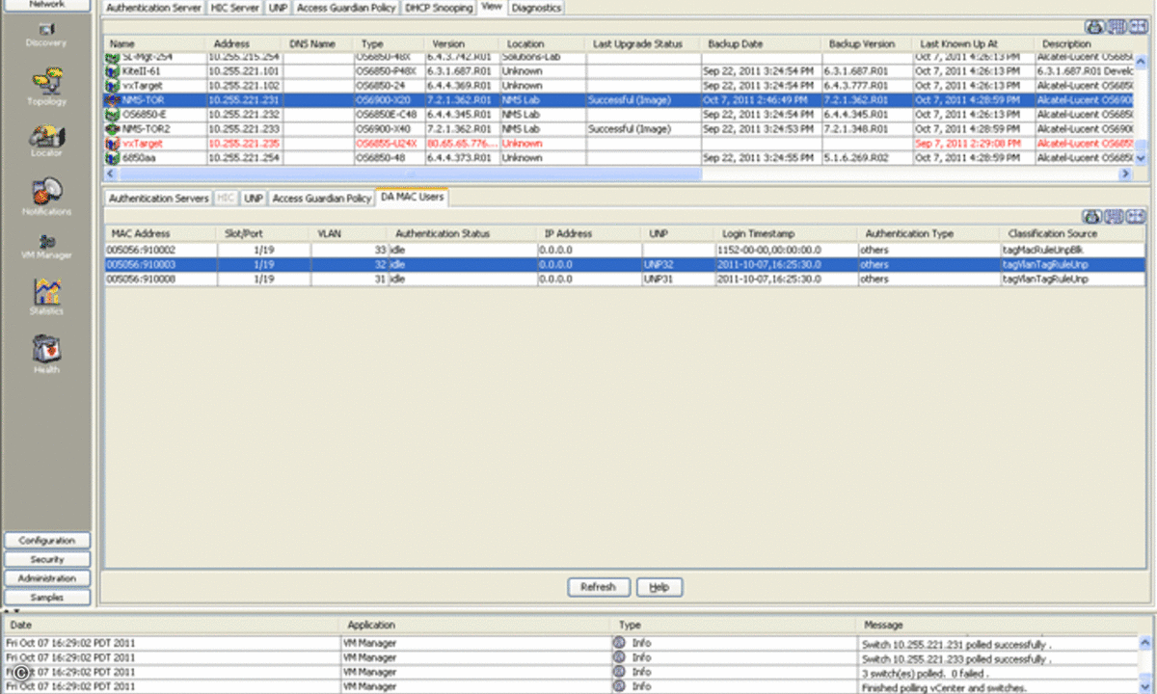The image size is (1157, 694).
Task: Click the device icon for NMS-TOR row
Action: (113, 100)
